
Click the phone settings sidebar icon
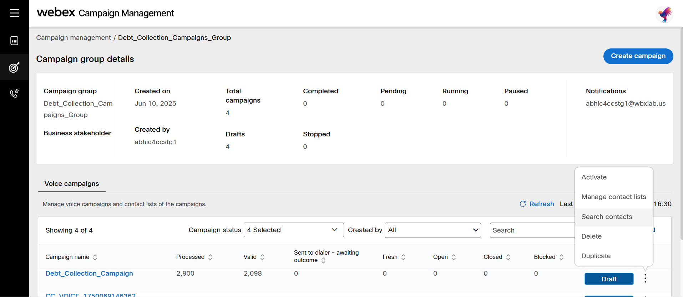tap(14, 93)
